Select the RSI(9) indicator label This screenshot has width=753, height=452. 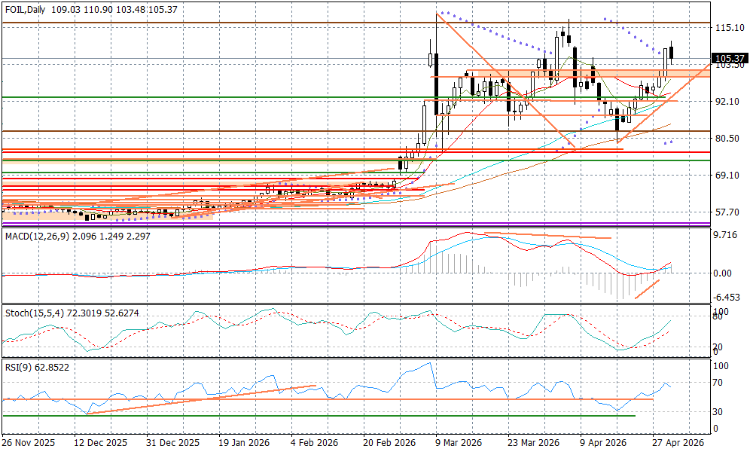(x=18, y=367)
